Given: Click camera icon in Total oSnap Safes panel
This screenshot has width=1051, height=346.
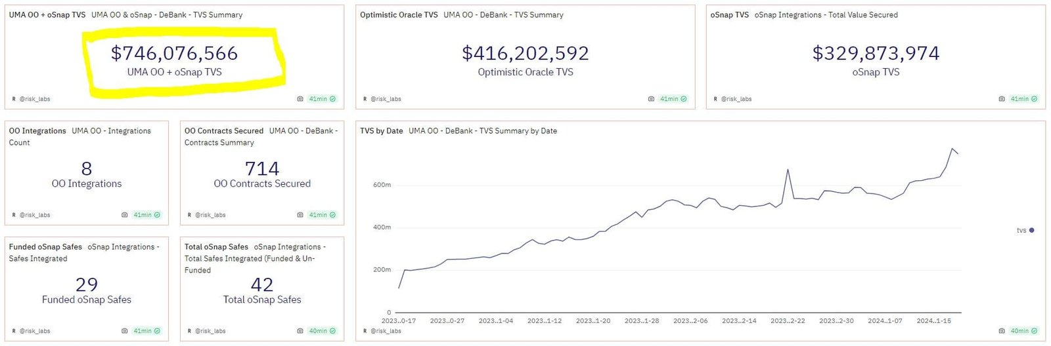Looking at the screenshot, I should pyautogui.click(x=300, y=331).
